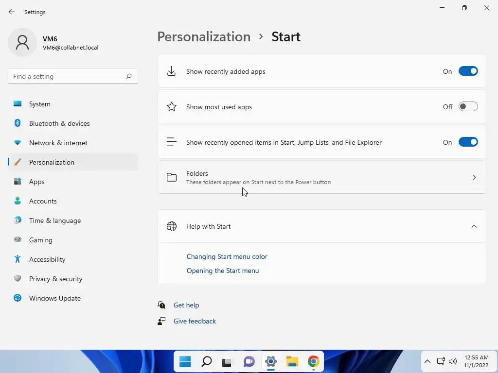Open File Explorer from taskbar
This screenshot has height=373, width=498.
(292, 361)
